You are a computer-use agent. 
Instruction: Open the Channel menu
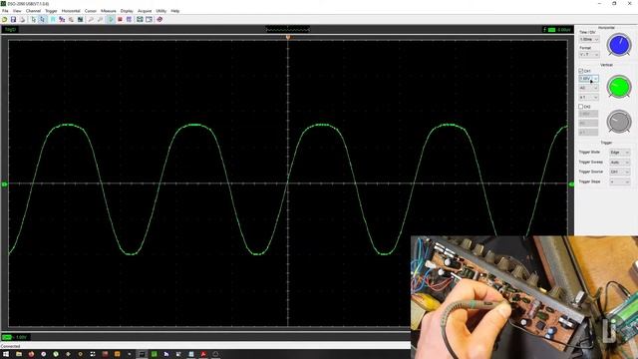33,11
